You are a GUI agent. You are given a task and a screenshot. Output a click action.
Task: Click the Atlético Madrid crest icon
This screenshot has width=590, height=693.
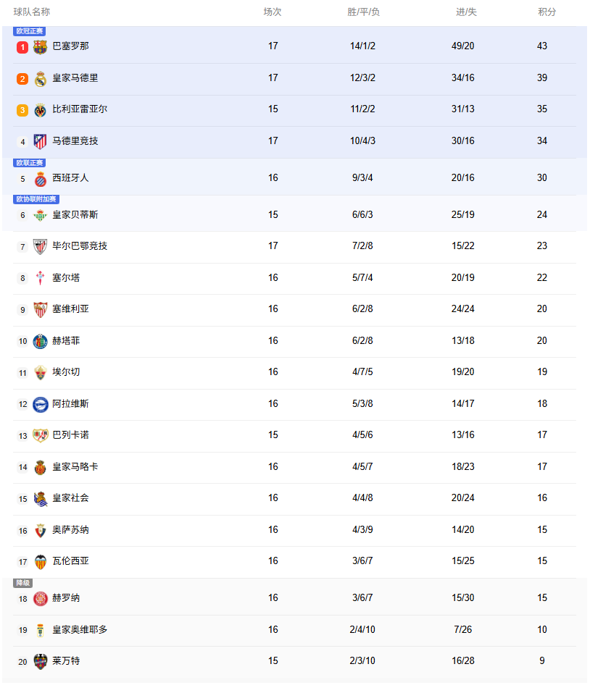[41, 142]
